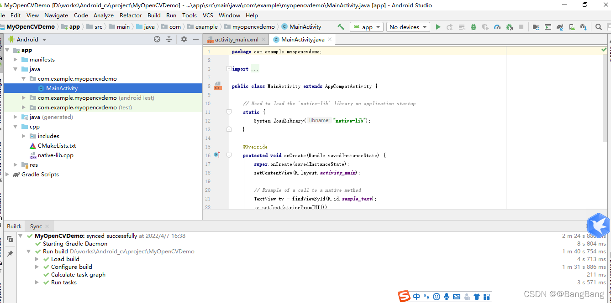Screen dimensions: 611x303
Task: Click the Build panel pin tab icon
Action: point(10,253)
